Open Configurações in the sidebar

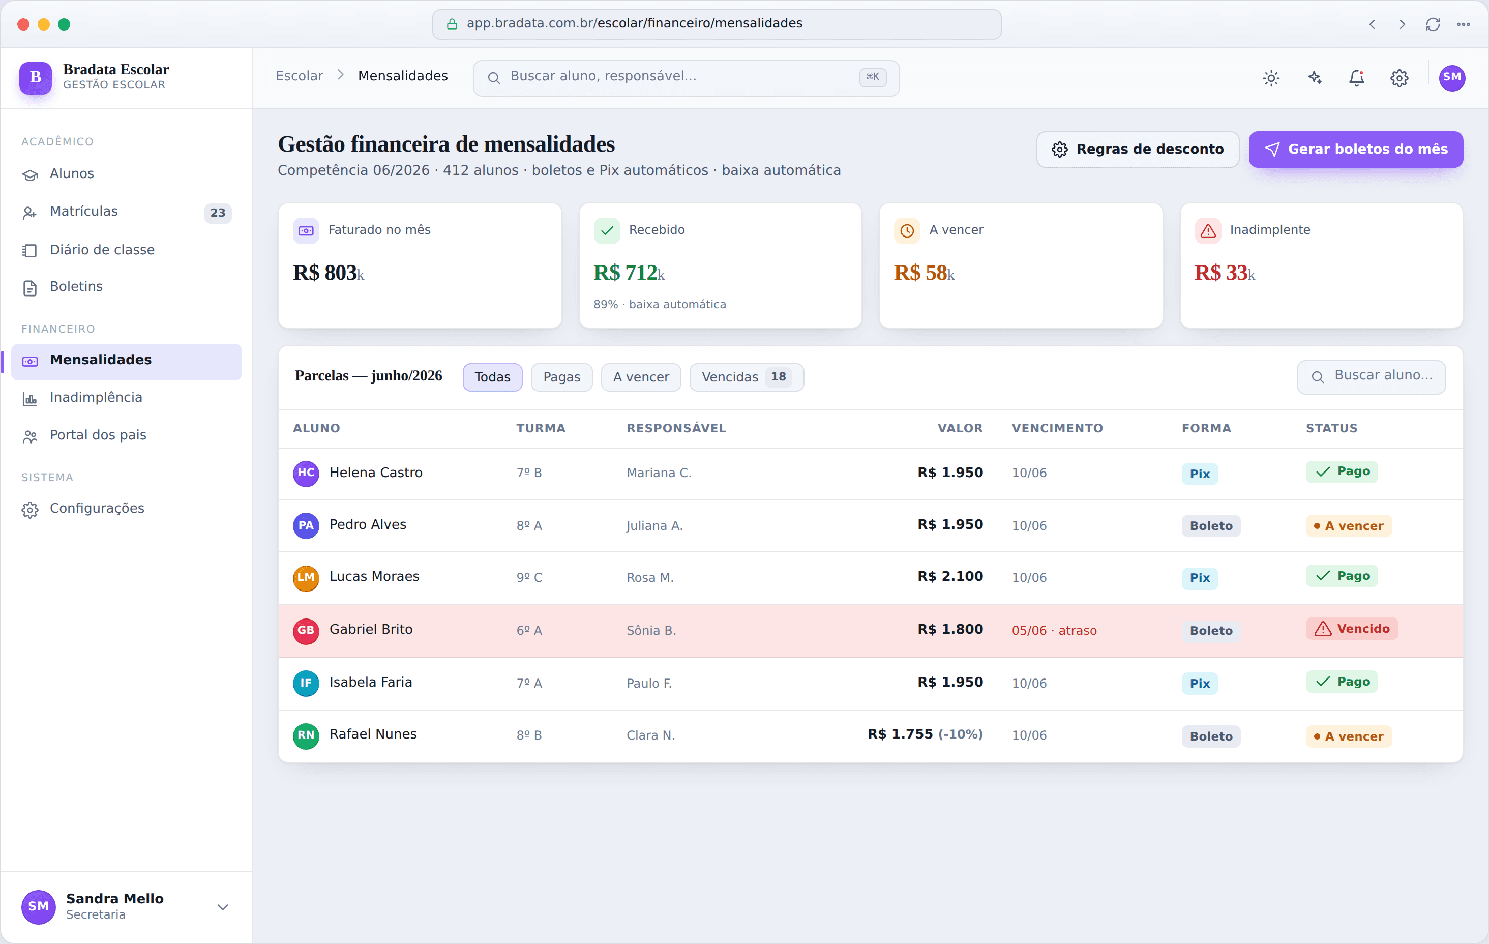(x=126, y=509)
